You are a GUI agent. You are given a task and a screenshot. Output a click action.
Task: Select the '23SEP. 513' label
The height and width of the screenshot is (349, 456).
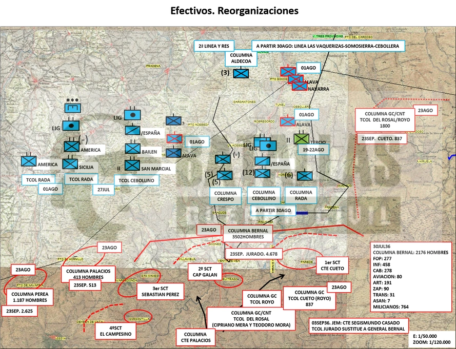85,285
